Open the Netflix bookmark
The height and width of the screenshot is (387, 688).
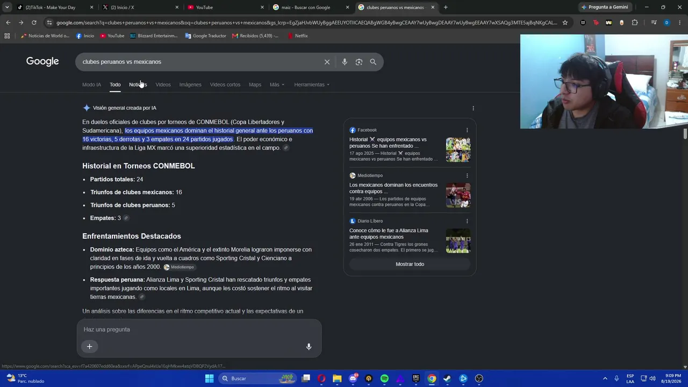click(x=298, y=36)
